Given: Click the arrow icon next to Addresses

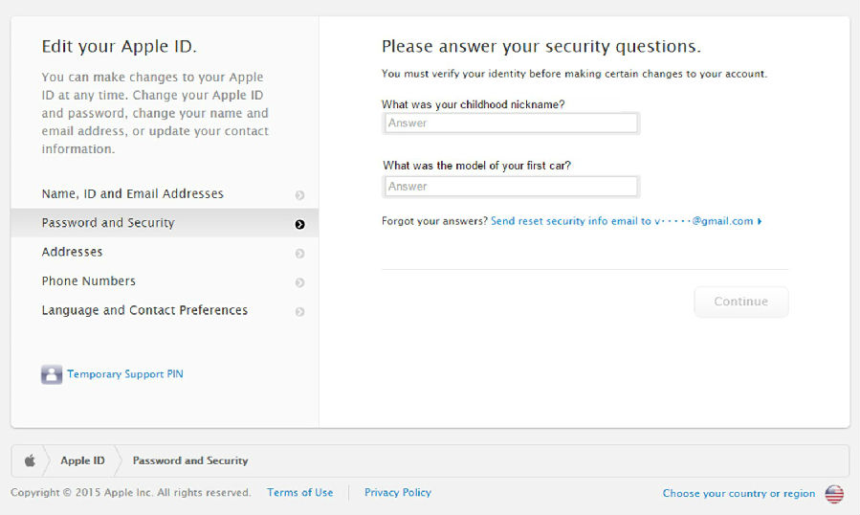Looking at the screenshot, I should coord(299,253).
